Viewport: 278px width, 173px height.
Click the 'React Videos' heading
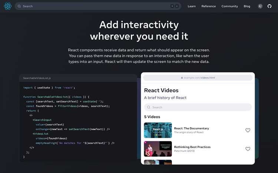[x=161, y=90]
